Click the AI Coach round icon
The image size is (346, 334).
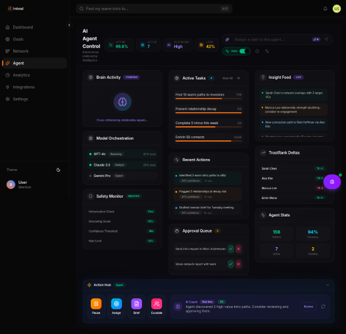pyautogui.click(x=178, y=307)
